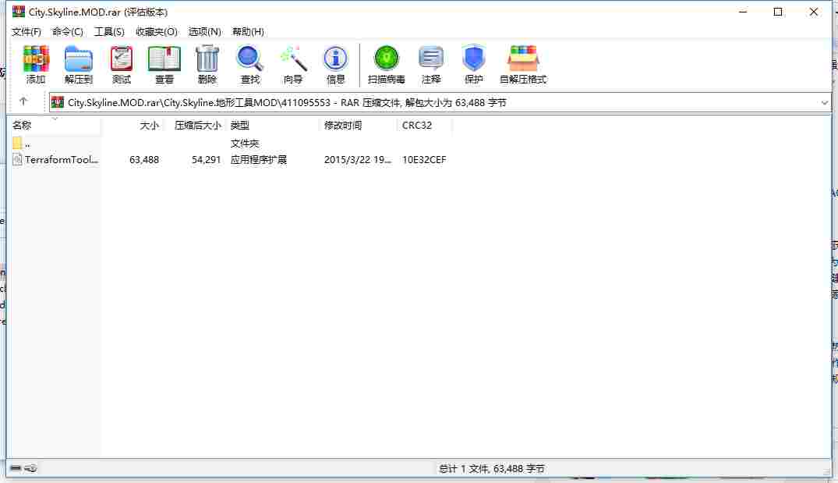Viewport: 838px width, 483px height.
Task: Run the 测试 (Test) archive tool
Action: pyautogui.click(x=122, y=59)
